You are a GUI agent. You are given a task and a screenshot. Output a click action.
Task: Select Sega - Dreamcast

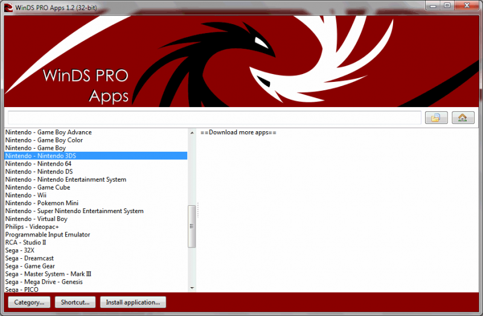point(96,258)
